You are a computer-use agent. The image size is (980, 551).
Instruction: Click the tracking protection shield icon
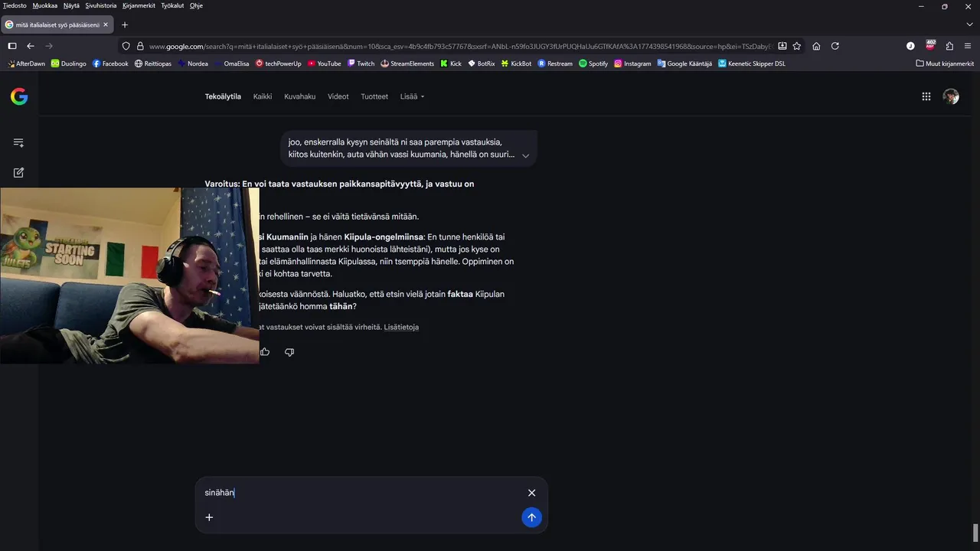[x=126, y=46]
